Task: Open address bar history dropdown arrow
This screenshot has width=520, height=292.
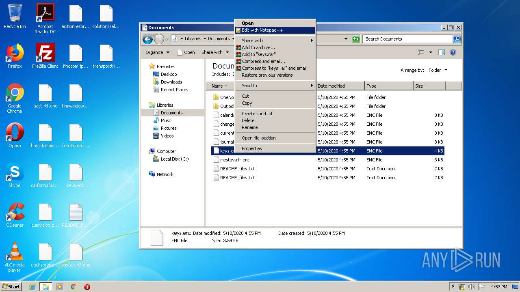Action: point(346,39)
